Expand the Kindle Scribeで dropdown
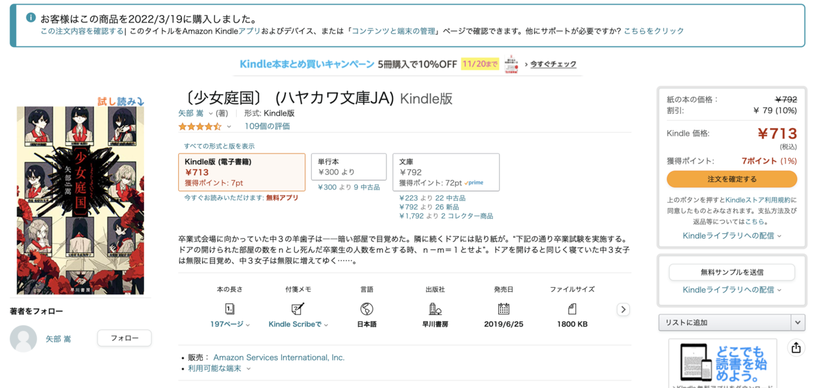819x388 pixels. [298, 325]
